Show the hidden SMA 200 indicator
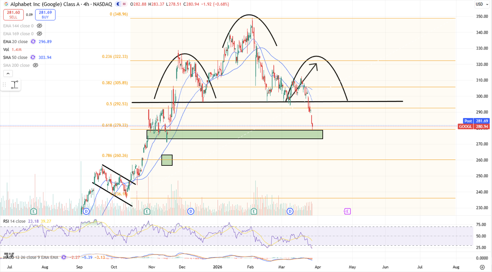This screenshot has width=492, height=272. (35, 65)
